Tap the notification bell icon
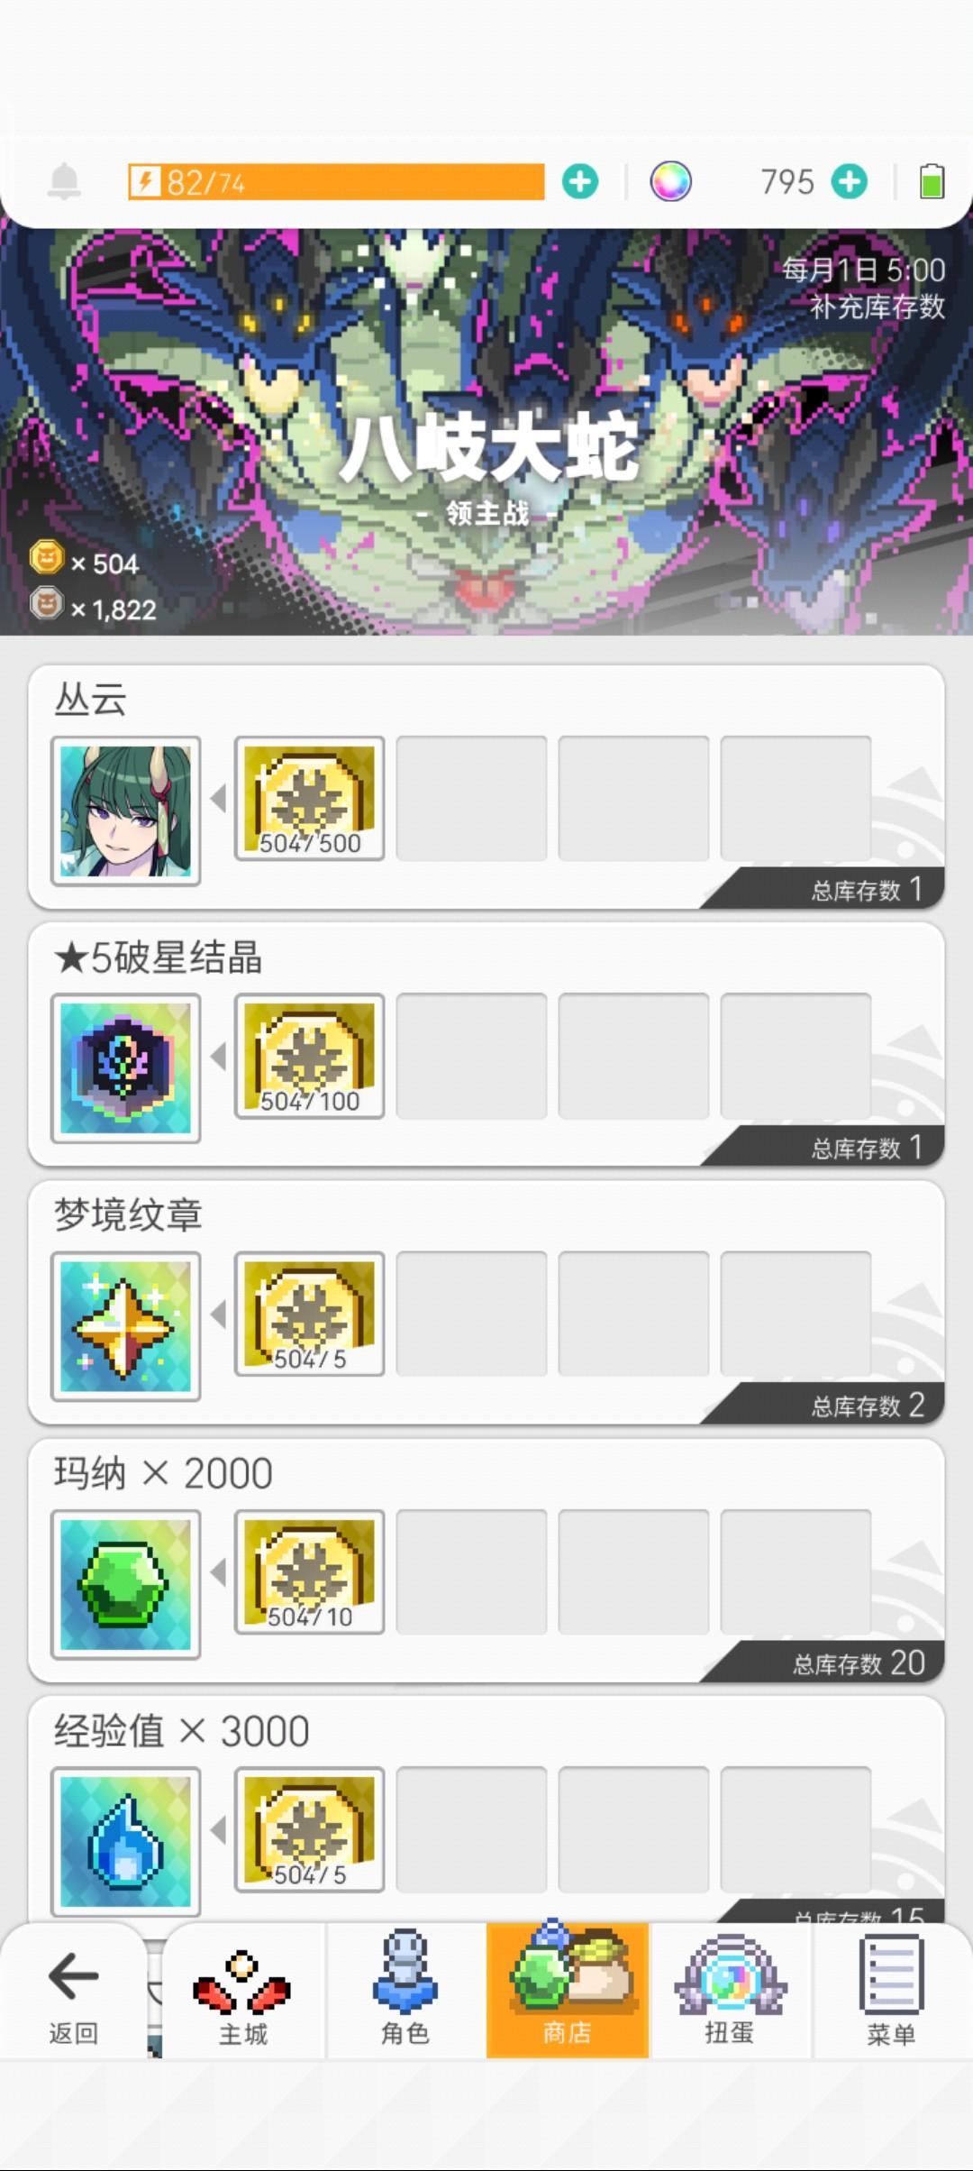973x2171 pixels. click(x=64, y=182)
